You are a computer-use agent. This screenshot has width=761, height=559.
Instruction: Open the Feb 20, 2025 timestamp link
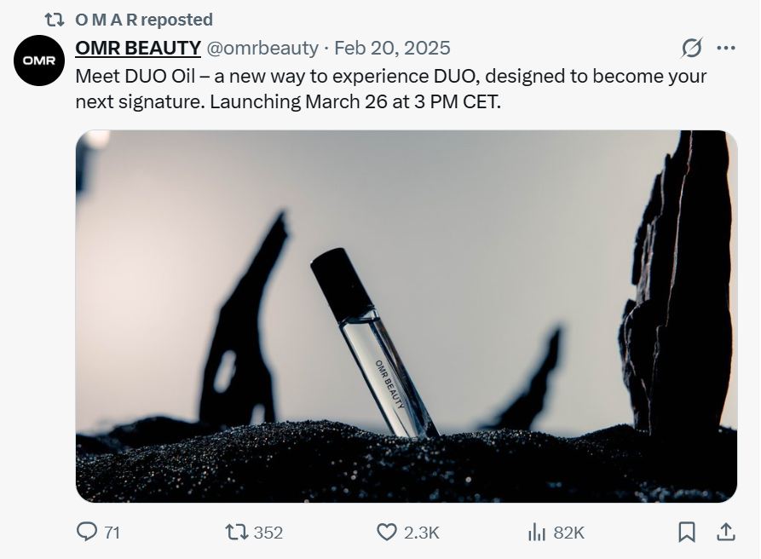[392, 48]
